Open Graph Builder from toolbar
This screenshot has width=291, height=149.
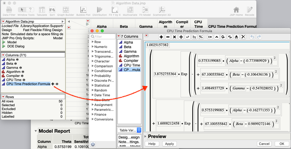[66, 11]
